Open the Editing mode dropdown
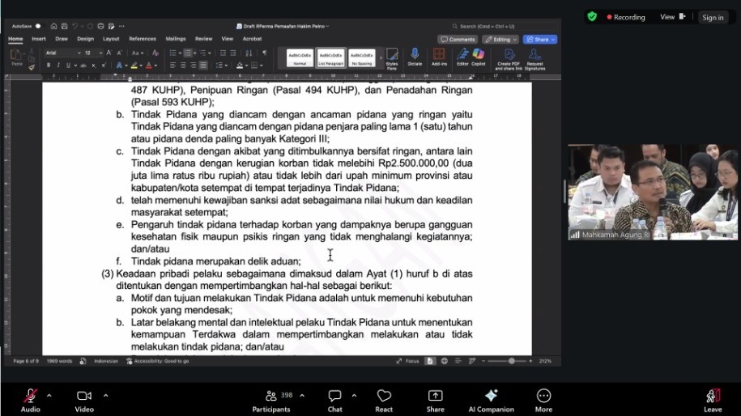This screenshot has height=416, width=741. [500, 39]
